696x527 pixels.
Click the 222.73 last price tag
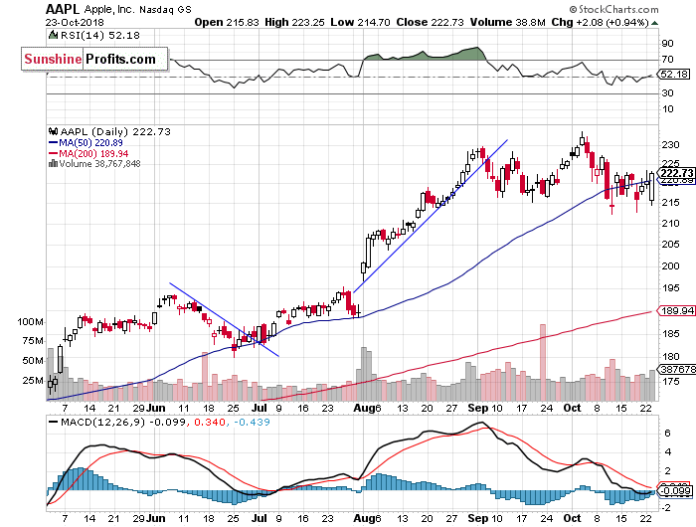tap(676, 173)
